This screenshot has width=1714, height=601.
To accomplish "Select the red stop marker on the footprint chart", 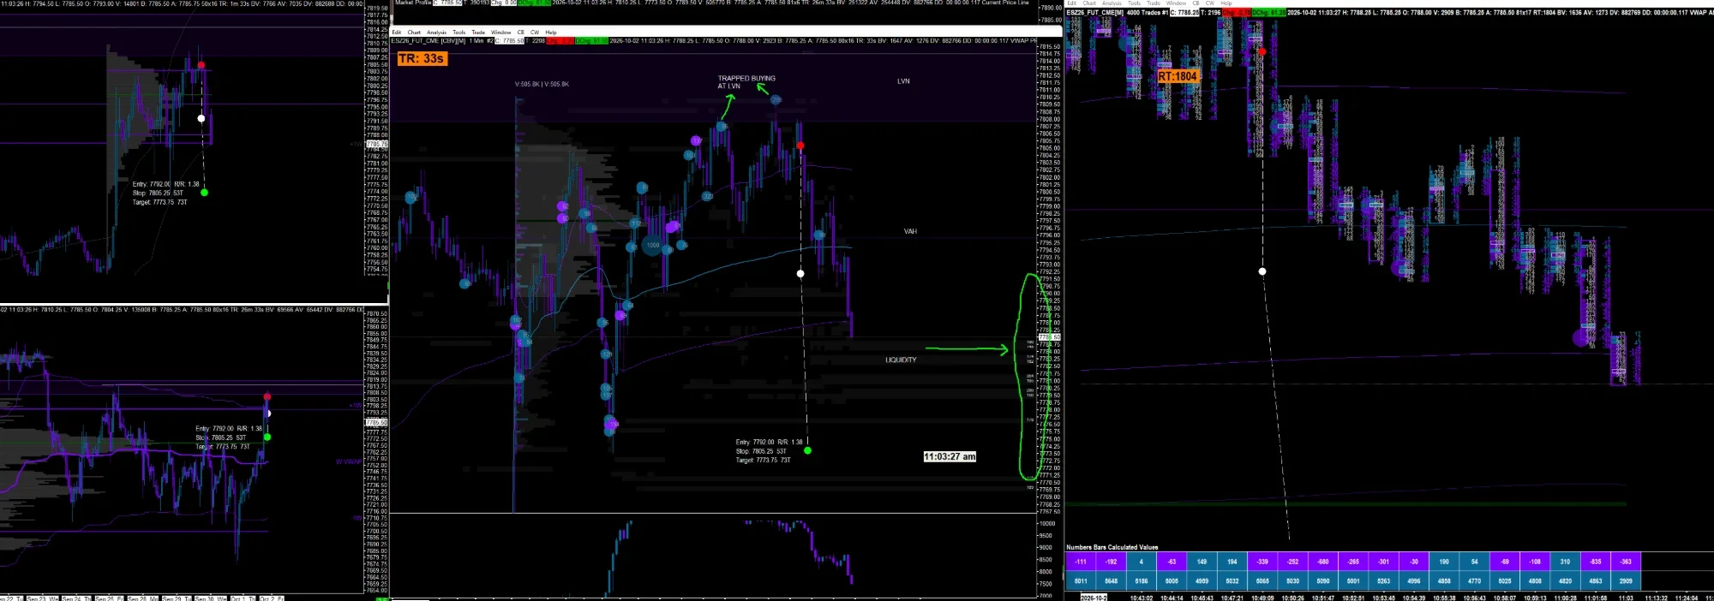I will 1262,51.
